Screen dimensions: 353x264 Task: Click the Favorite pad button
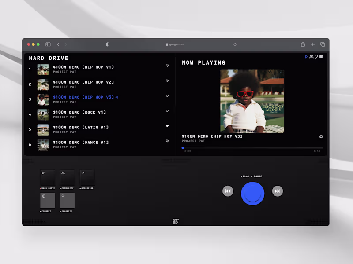point(68,201)
